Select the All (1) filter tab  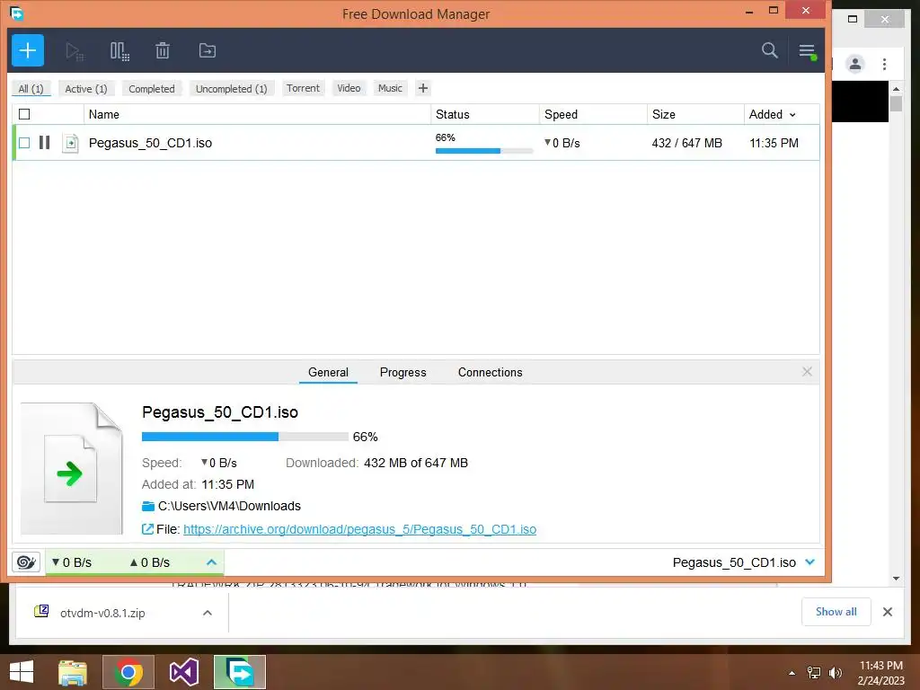[x=31, y=89]
